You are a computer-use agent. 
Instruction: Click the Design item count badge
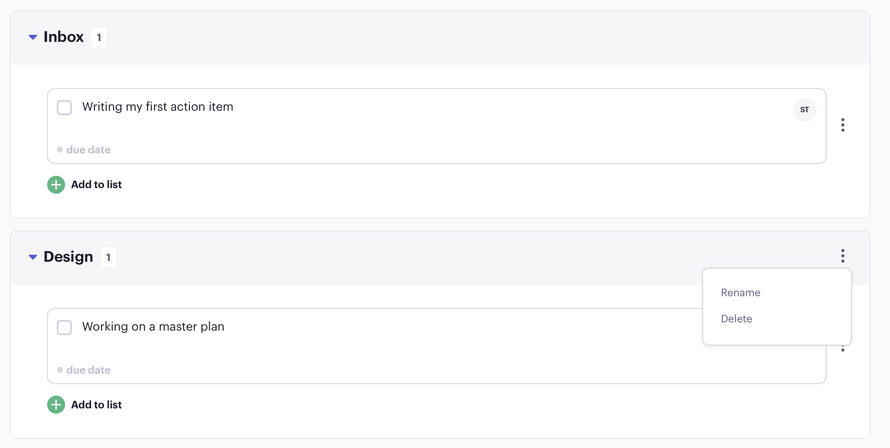(108, 257)
